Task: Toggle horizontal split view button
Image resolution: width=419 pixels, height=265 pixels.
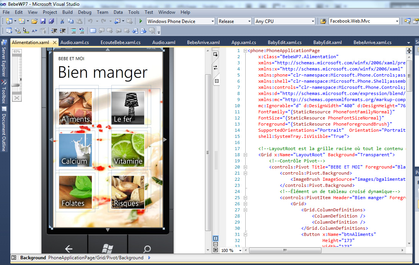Action: coord(215,244)
